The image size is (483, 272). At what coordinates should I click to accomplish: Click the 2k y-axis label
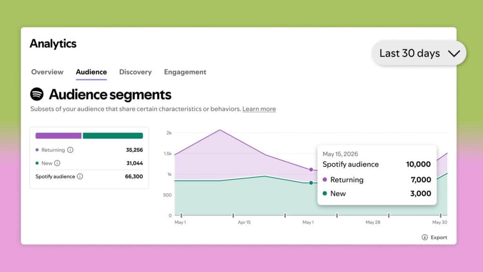click(169, 133)
